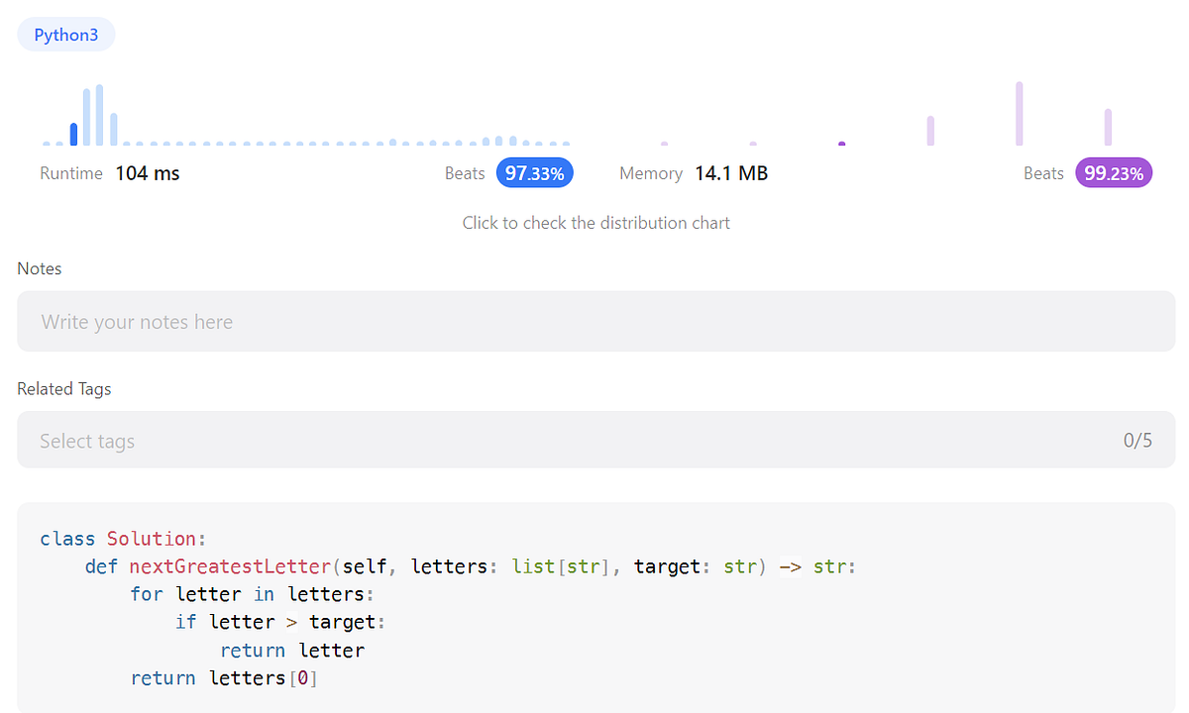Click the Related Tags heading
Screen dimensions: 1189x713
coord(63,388)
